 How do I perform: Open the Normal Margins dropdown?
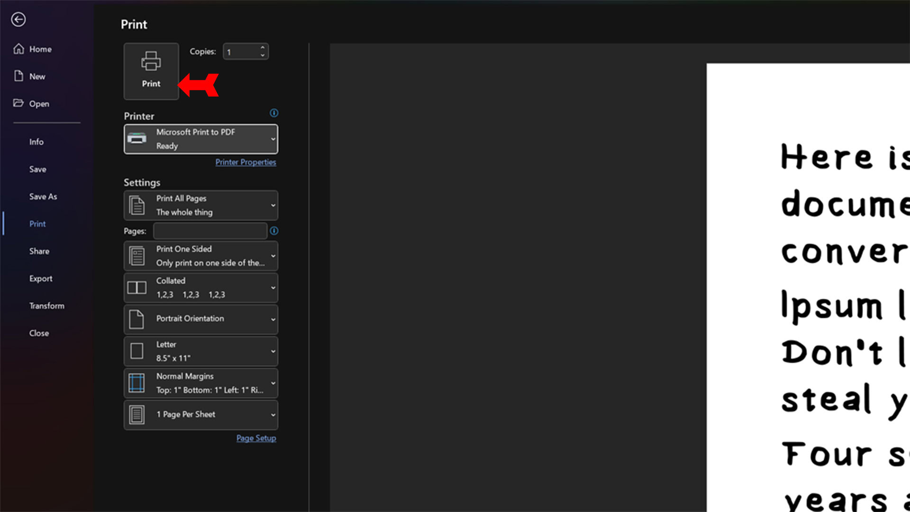pyautogui.click(x=201, y=383)
